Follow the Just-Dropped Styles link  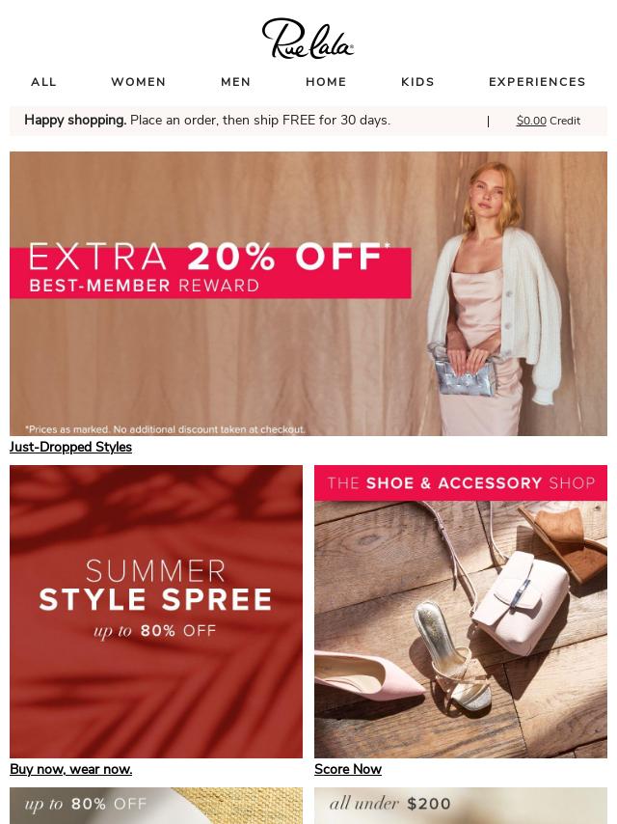point(71,447)
